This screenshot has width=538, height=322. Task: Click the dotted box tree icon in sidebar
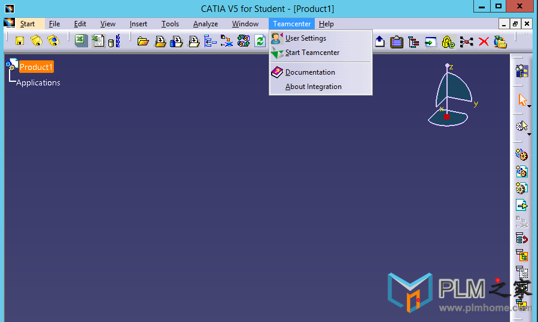pyautogui.click(x=521, y=272)
